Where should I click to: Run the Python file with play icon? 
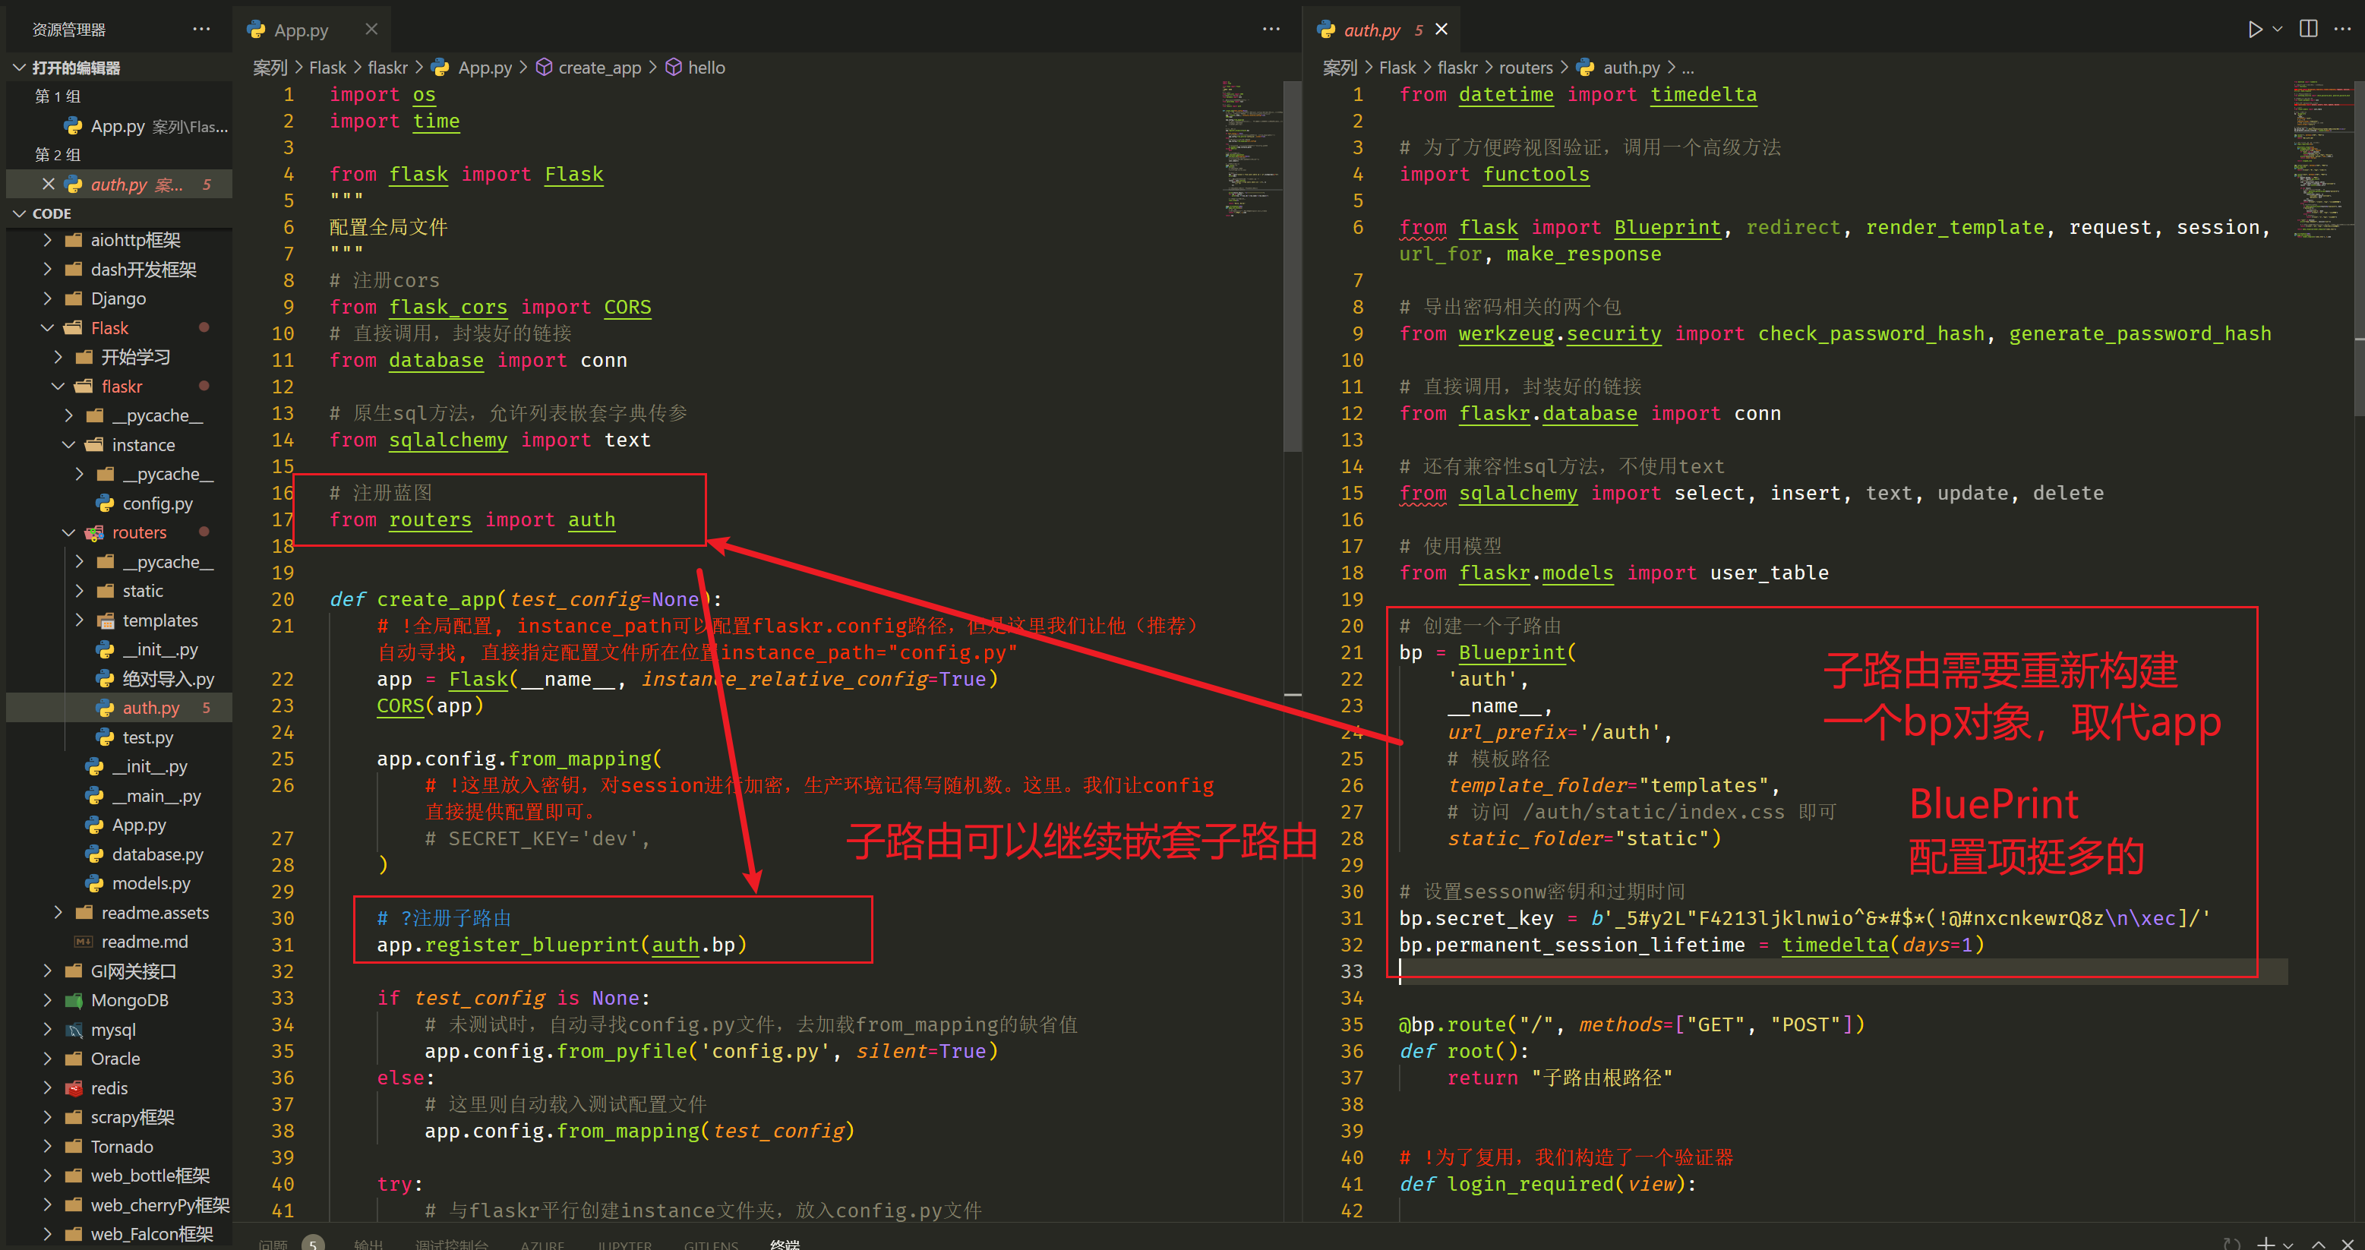pos(2254,30)
